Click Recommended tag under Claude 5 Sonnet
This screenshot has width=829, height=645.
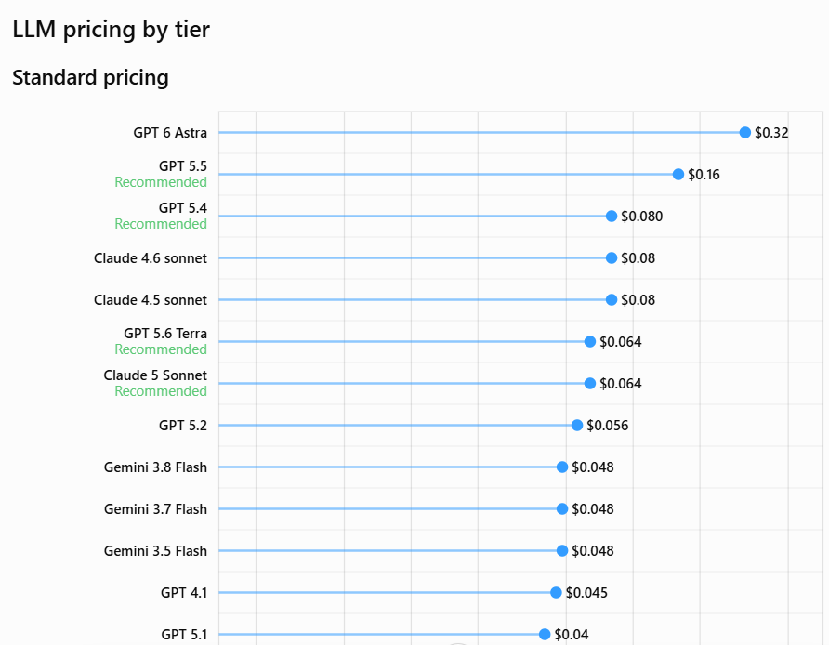(x=161, y=391)
